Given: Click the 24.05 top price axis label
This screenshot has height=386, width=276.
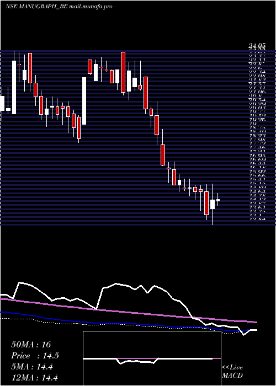Looking at the screenshot, I should [257, 45].
